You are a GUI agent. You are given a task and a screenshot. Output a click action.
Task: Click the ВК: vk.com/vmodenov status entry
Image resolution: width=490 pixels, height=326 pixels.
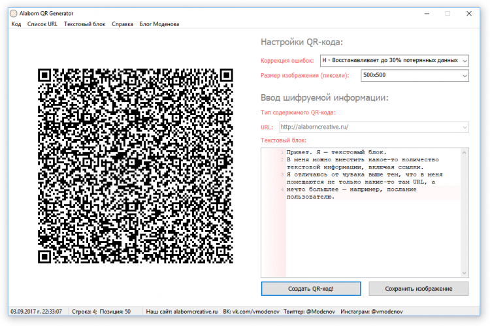pyautogui.click(x=251, y=312)
